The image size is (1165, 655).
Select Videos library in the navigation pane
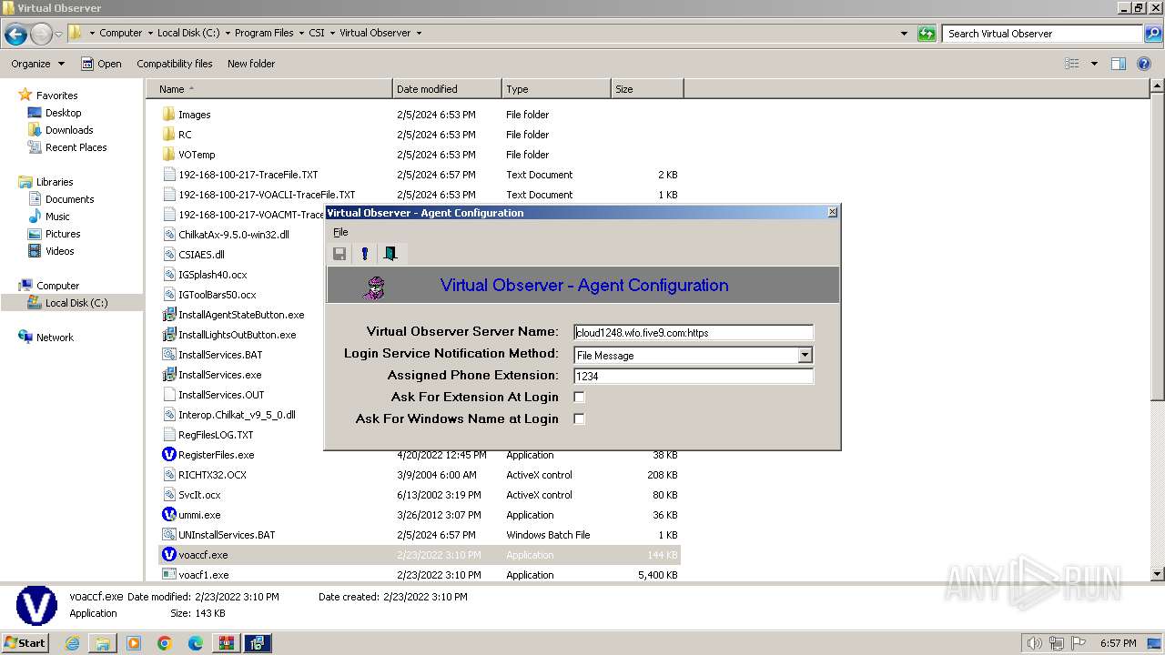(x=59, y=251)
